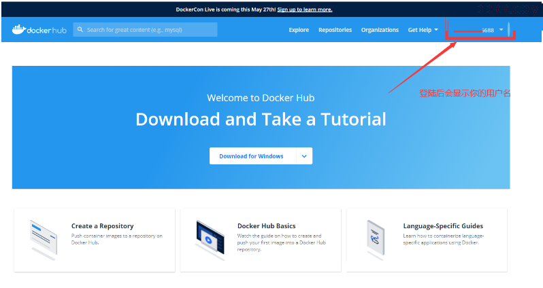
Task: Click the Download for Windows button
Action: click(x=252, y=156)
